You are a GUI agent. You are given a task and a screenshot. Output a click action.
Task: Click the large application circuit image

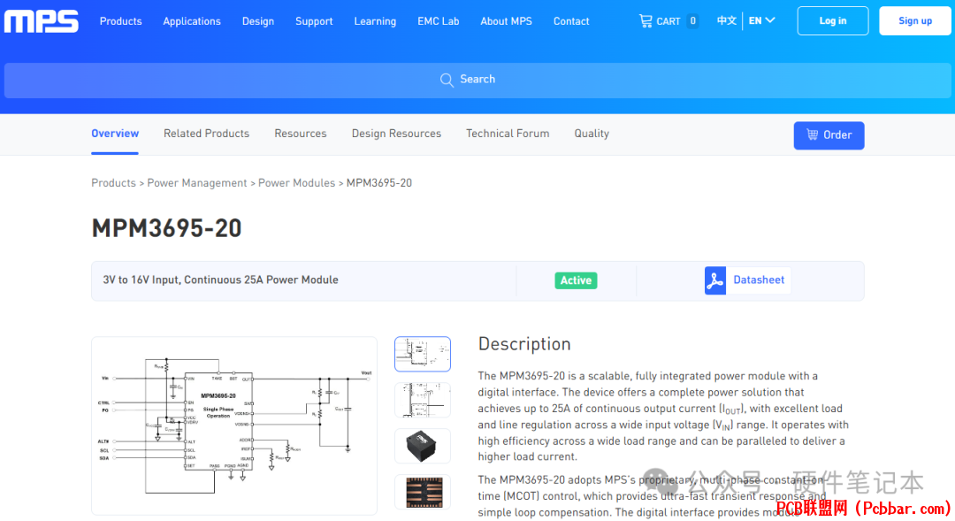coord(234,426)
